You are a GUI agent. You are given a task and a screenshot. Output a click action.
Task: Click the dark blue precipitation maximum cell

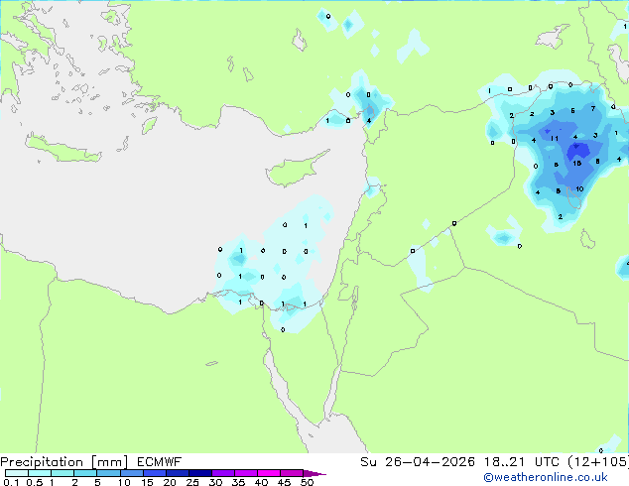pyautogui.click(x=577, y=151)
